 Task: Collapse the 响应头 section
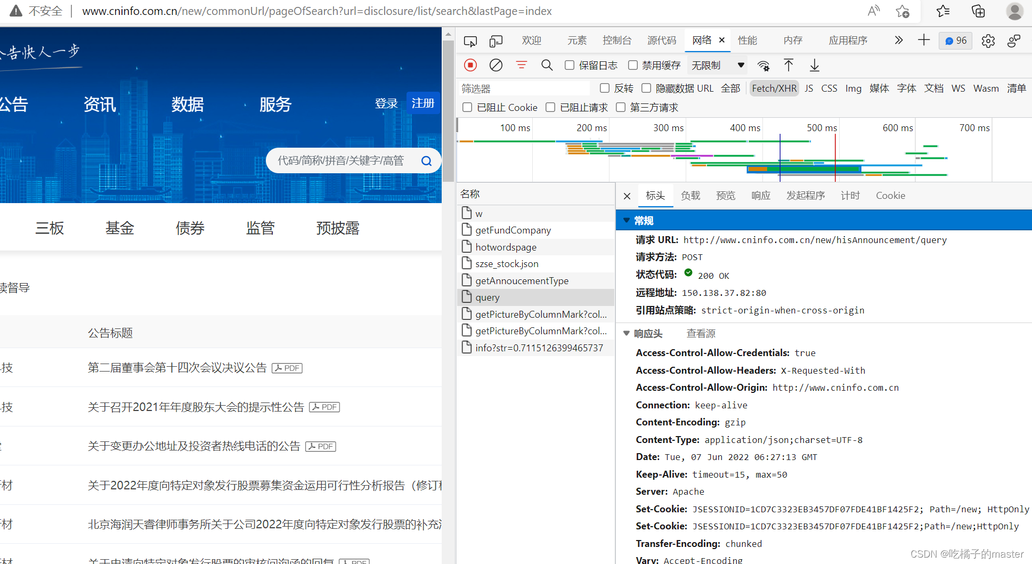click(627, 333)
